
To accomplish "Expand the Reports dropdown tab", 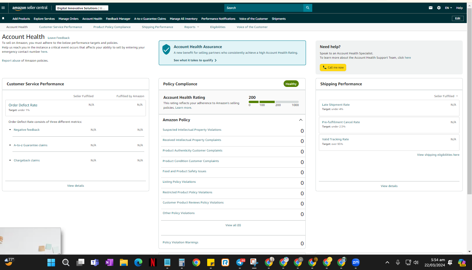I will pos(192,27).
